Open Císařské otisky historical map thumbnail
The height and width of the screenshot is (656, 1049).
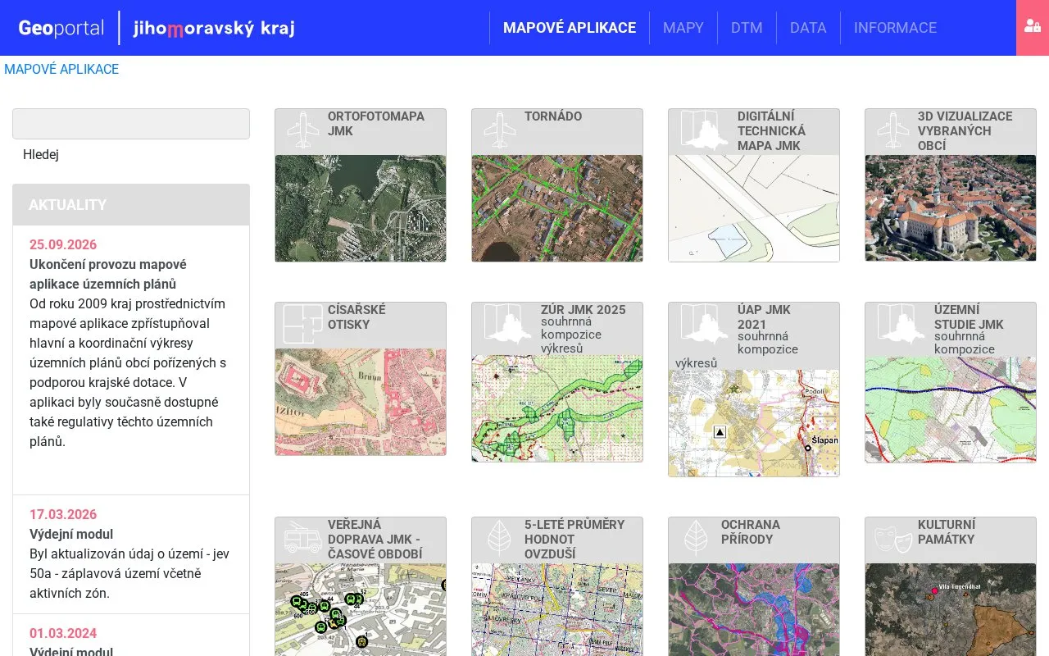pyautogui.click(x=361, y=402)
